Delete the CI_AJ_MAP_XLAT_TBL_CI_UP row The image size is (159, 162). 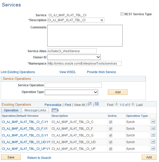[x=153, y=149]
